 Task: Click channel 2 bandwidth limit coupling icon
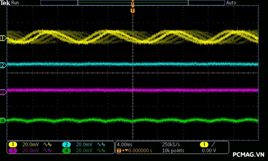101,145
